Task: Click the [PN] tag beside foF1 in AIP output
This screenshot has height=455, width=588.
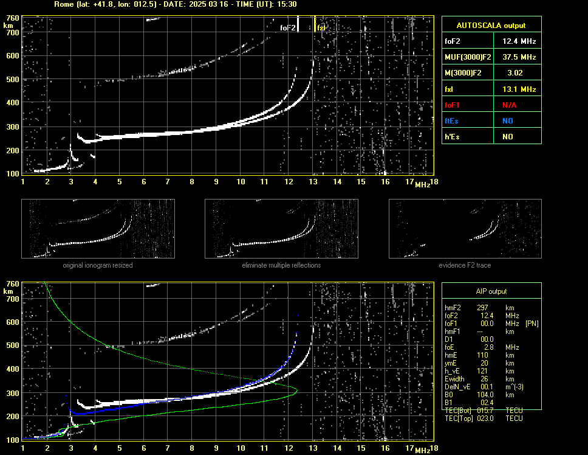Action: [x=532, y=323]
